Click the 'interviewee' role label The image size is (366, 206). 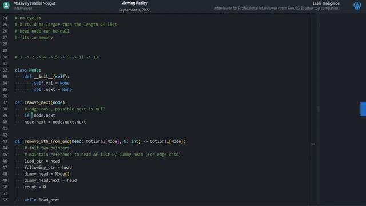point(23,9)
